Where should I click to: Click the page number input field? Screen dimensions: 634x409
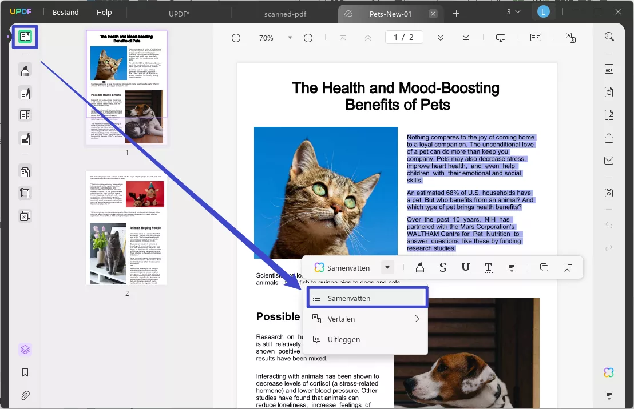pos(403,37)
